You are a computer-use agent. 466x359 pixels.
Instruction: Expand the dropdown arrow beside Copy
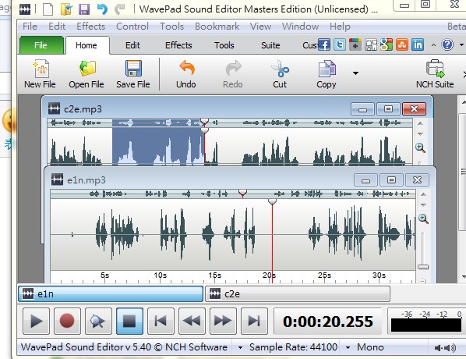click(355, 73)
